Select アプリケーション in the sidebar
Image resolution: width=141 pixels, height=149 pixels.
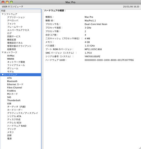(x=16, y=17)
